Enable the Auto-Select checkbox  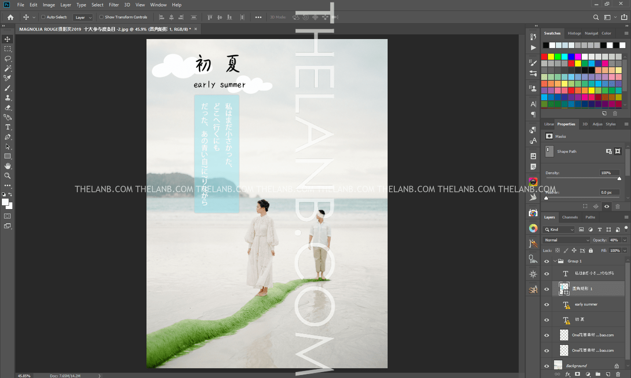[x=43, y=17]
